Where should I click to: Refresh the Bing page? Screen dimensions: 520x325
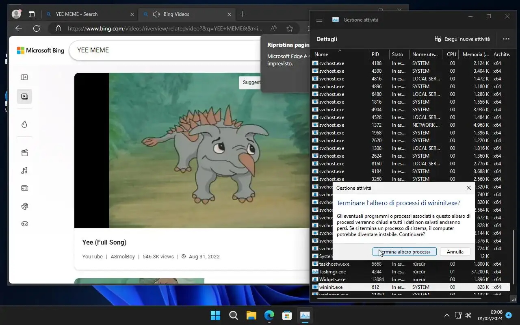(37, 28)
